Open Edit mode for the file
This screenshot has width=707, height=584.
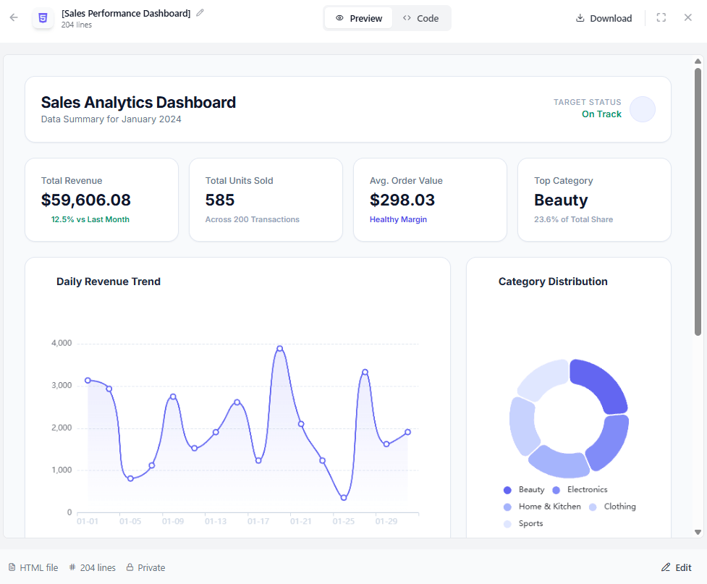pos(676,567)
